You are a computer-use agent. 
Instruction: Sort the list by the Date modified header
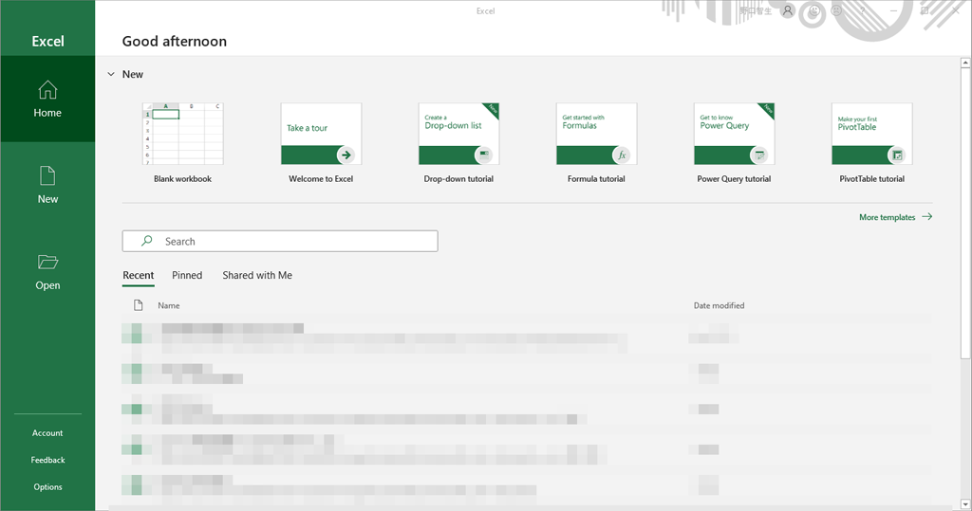[x=720, y=305]
